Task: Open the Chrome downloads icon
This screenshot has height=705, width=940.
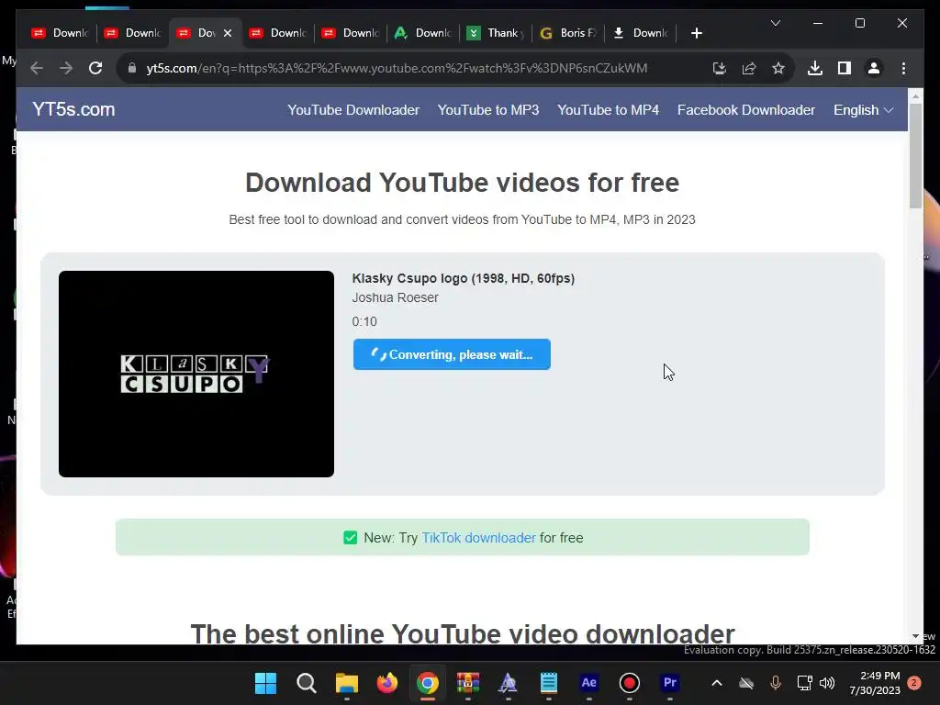Action: [815, 68]
